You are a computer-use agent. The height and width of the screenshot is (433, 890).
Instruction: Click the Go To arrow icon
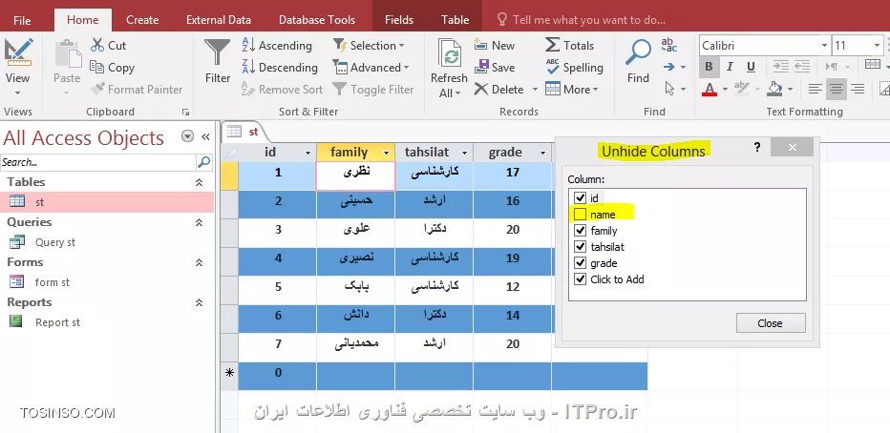669,67
